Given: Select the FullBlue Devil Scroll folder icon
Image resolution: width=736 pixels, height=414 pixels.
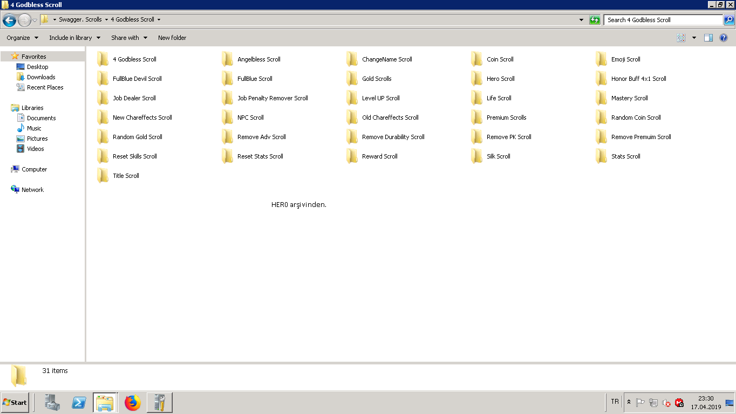Looking at the screenshot, I should click(103, 79).
